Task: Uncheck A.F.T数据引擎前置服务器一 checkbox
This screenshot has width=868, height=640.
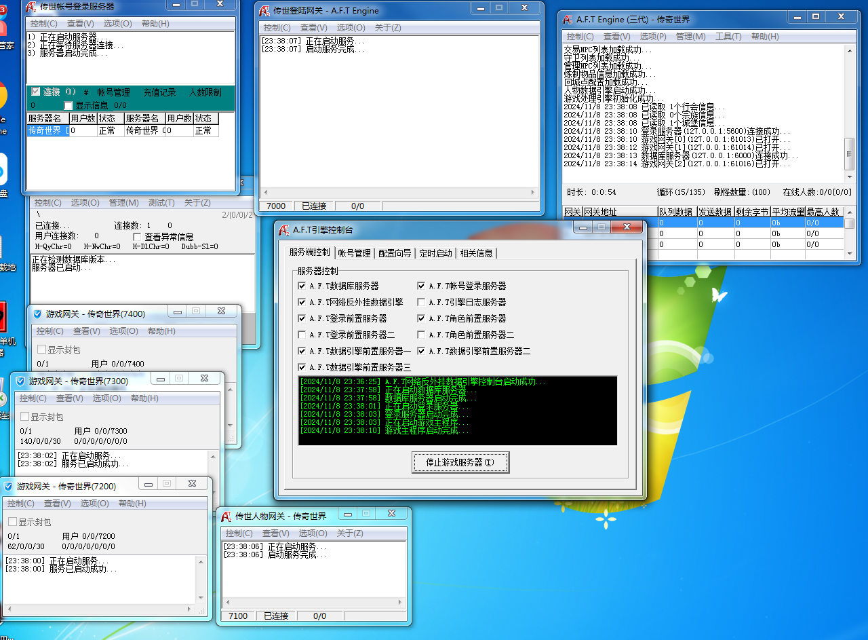Action: [302, 351]
